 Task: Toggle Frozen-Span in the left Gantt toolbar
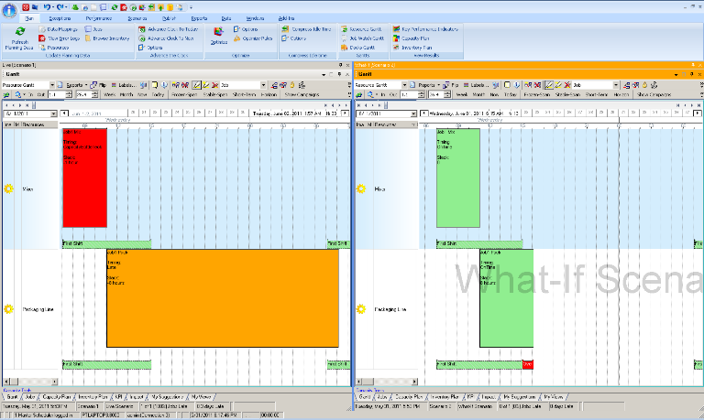pos(184,94)
